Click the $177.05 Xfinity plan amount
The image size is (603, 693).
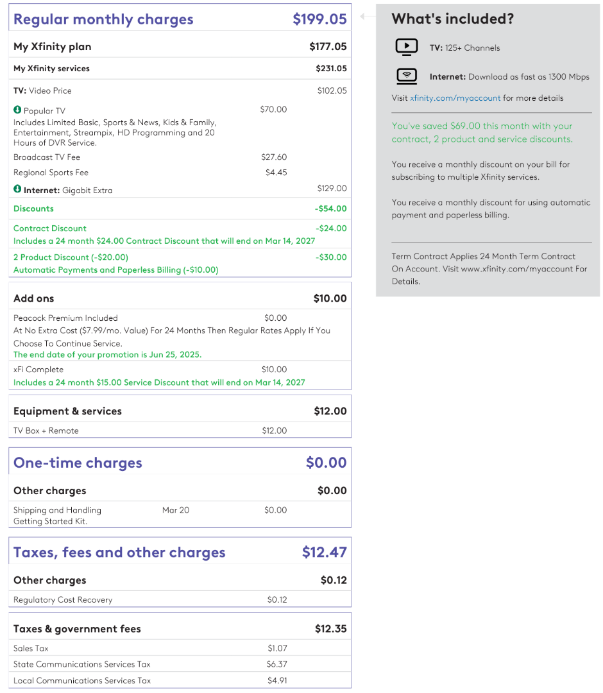[328, 46]
